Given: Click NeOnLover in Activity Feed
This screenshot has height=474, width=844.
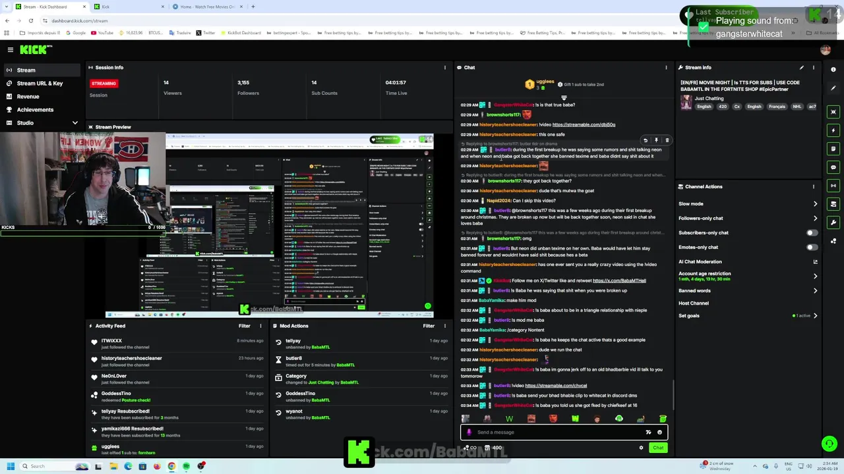Looking at the screenshot, I should 113,377.
